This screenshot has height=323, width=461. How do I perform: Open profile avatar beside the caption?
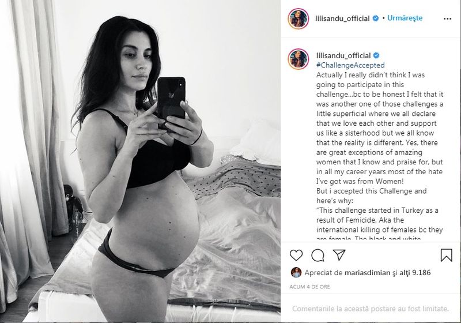[298, 59]
